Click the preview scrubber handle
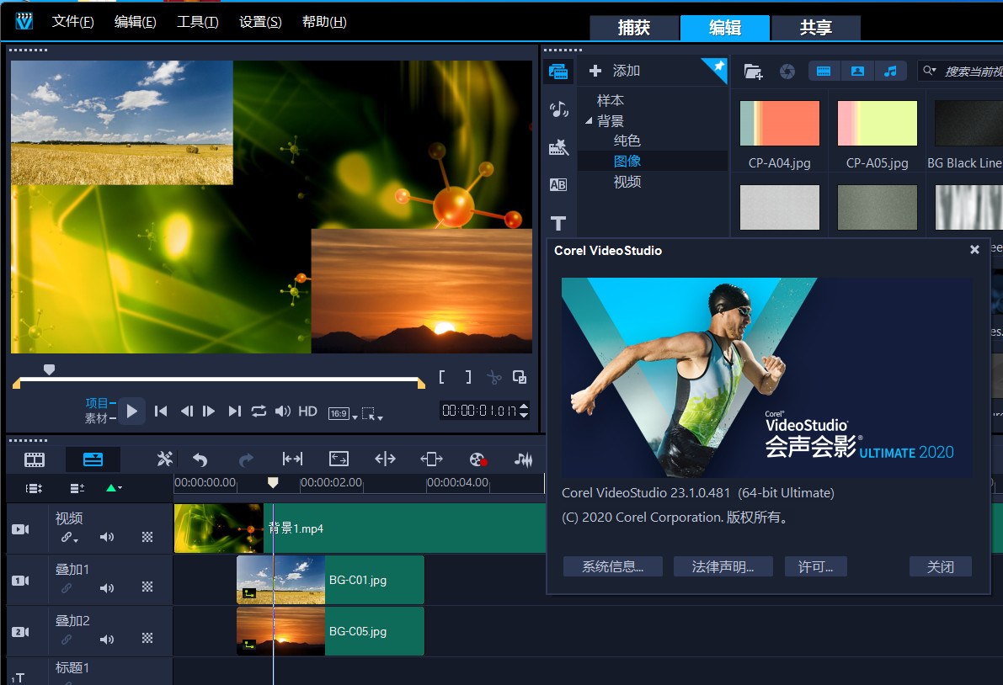The width and height of the screenshot is (1003, 685). [x=49, y=369]
